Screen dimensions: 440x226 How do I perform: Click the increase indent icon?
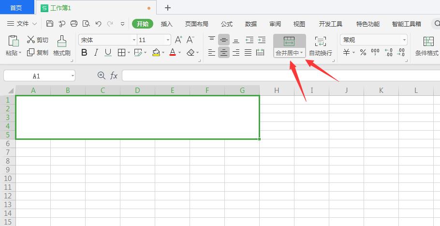click(x=262, y=40)
